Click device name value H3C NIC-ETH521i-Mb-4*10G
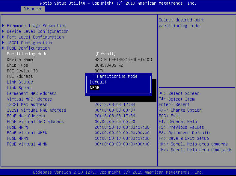This screenshot has height=176, width=236. 123,60
